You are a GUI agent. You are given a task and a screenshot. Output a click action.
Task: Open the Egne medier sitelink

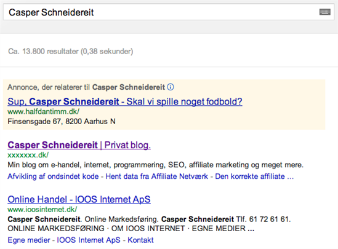click(x=29, y=240)
